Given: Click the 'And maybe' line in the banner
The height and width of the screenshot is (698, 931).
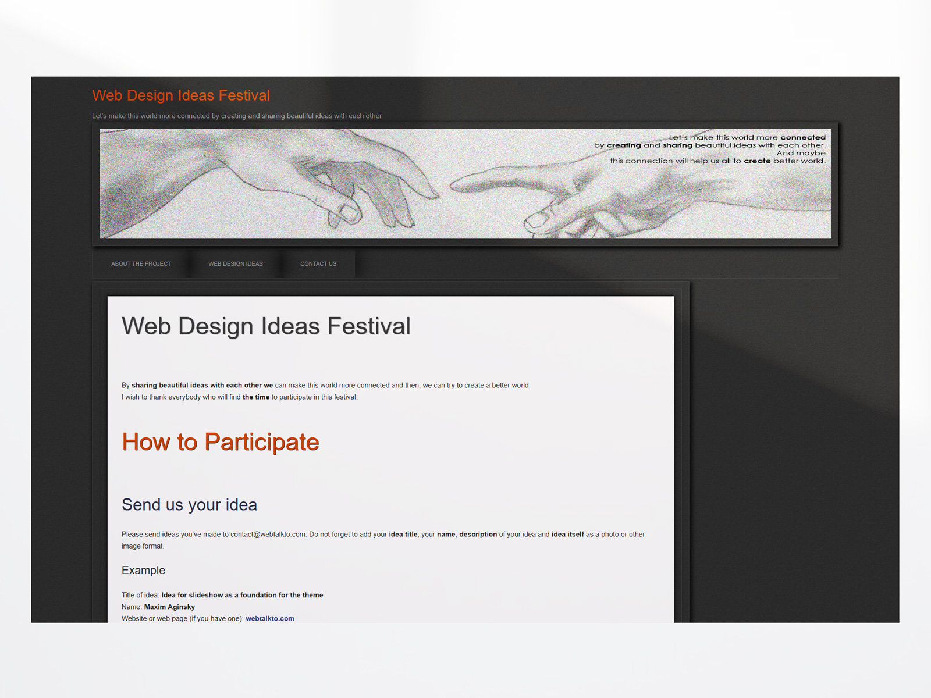Looking at the screenshot, I should 801,153.
